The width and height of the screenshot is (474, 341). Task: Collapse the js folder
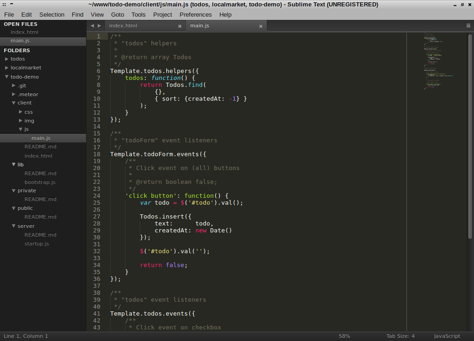pyautogui.click(x=20, y=129)
